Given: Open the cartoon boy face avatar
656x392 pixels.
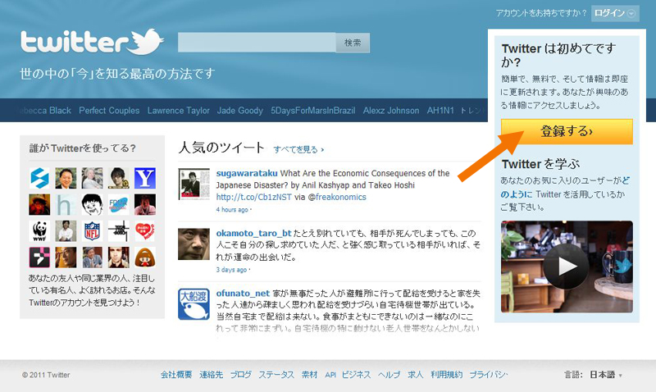Looking at the screenshot, I should pos(92,204).
